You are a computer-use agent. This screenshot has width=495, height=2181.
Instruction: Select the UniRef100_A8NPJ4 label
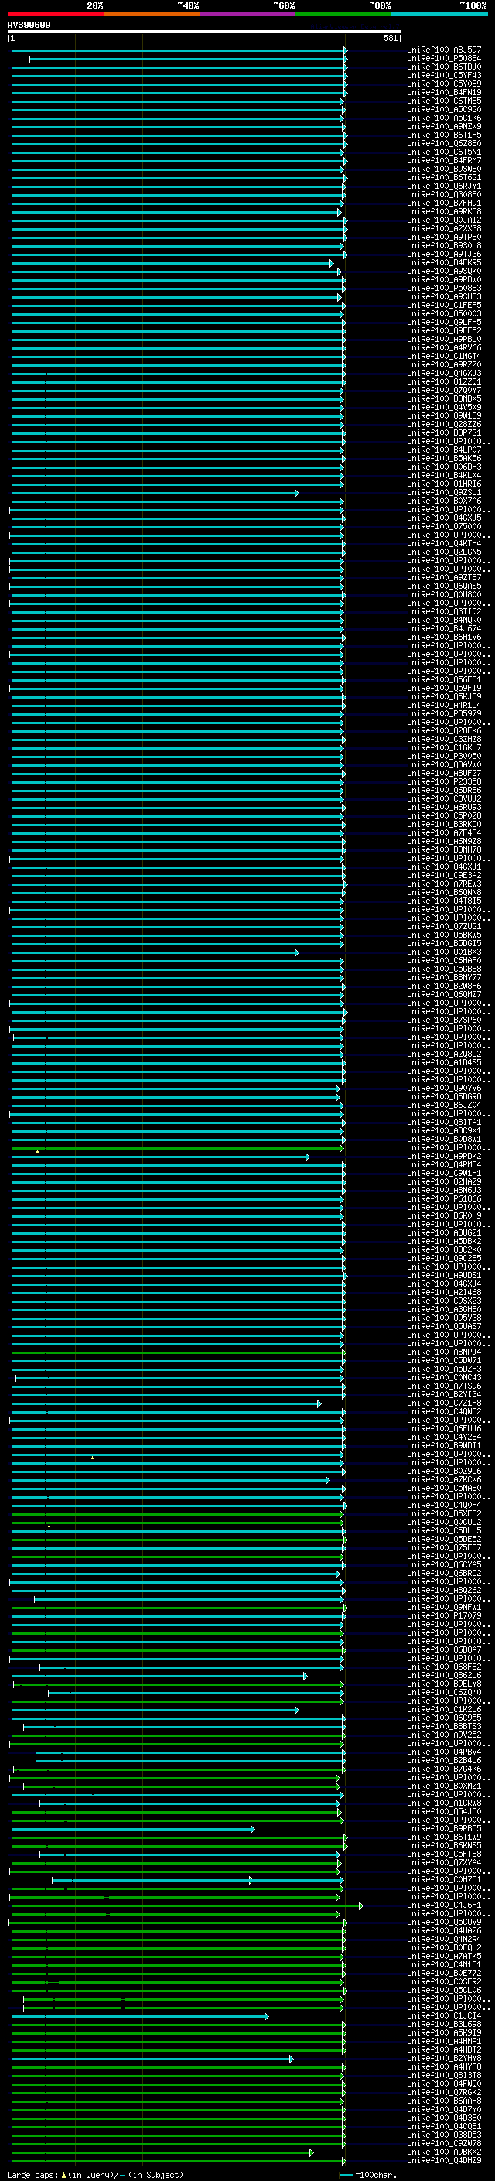click(444, 1352)
